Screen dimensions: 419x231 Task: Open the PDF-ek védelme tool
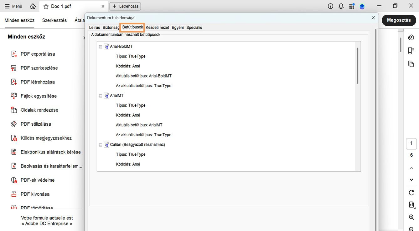(x=38, y=180)
